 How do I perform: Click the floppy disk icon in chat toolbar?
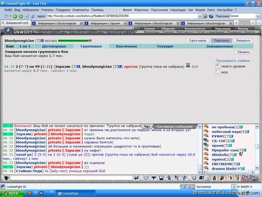pyautogui.click(x=161, y=178)
